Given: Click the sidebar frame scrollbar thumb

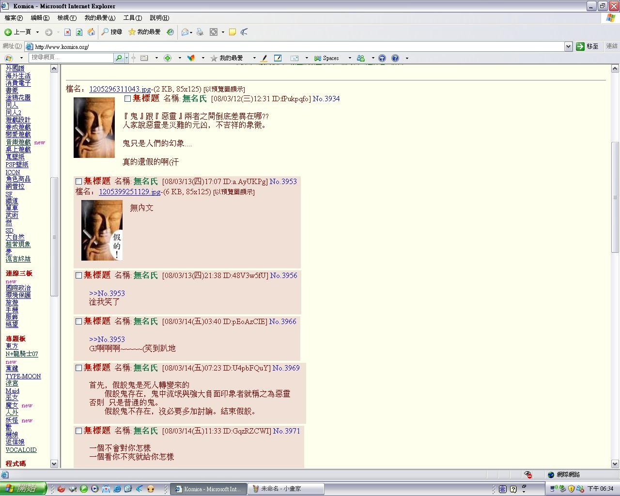Looking at the screenshot, I should pos(54,237).
